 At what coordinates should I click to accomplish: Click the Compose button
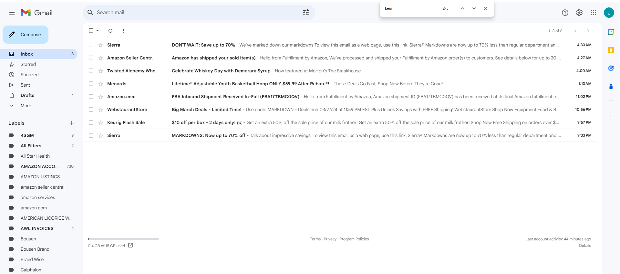tap(26, 35)
